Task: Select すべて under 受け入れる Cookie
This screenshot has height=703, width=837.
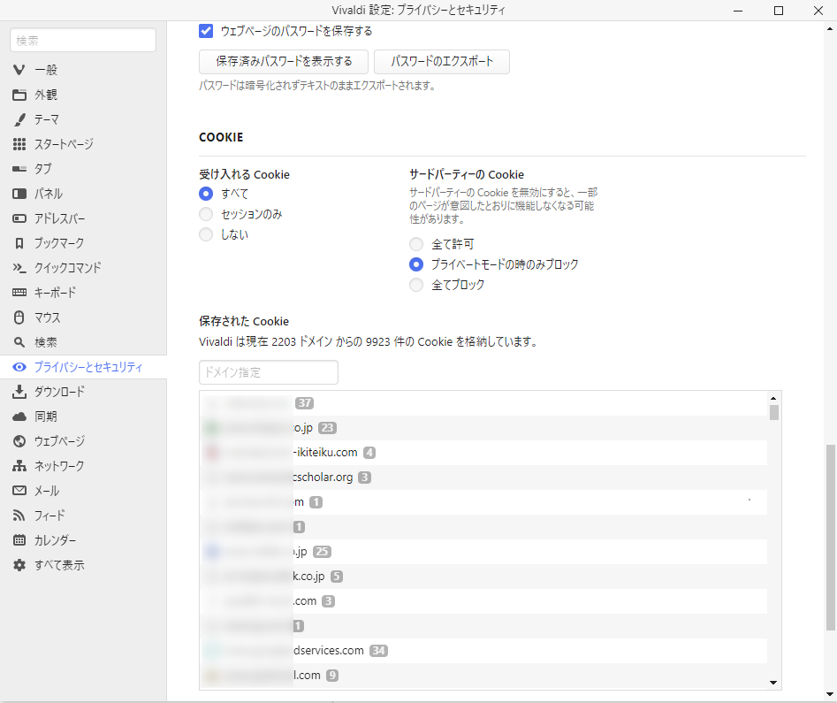Action: pos(206,194)
